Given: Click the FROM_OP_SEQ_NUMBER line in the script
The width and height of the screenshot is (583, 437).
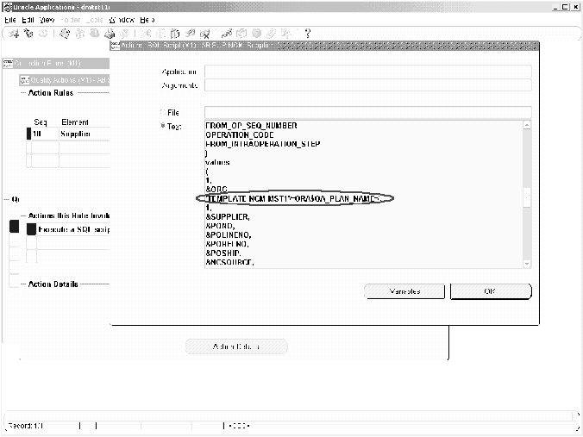Looking at the screenshot, I should click(x=251, y=126).
